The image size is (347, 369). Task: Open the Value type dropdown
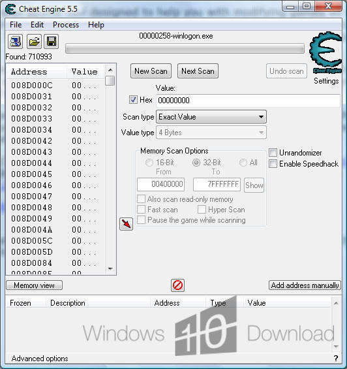[x=211, y=133]
